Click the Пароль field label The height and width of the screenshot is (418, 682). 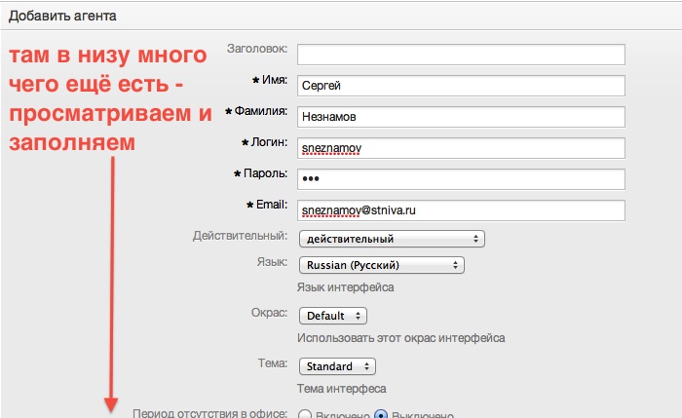[x=262, y=173]
